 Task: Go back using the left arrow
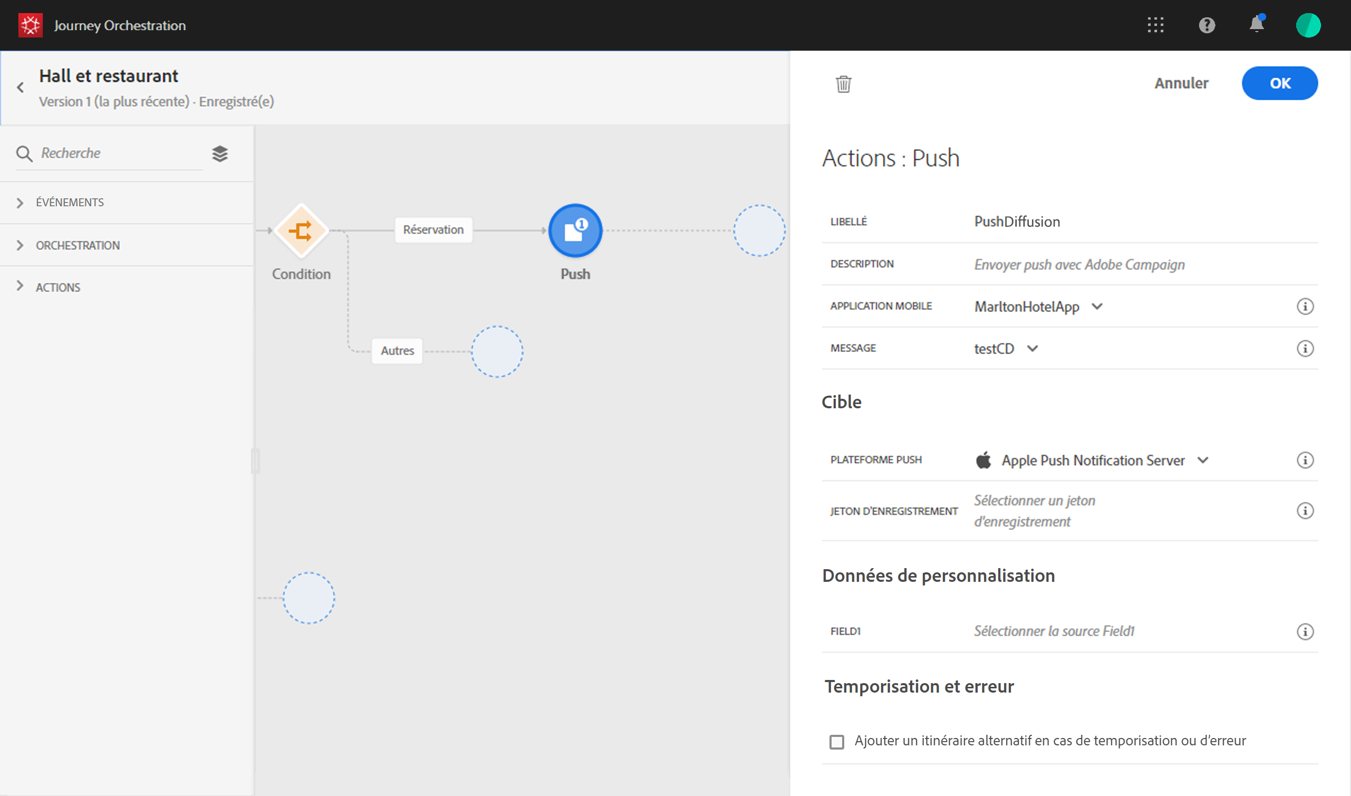pos(21,88)
